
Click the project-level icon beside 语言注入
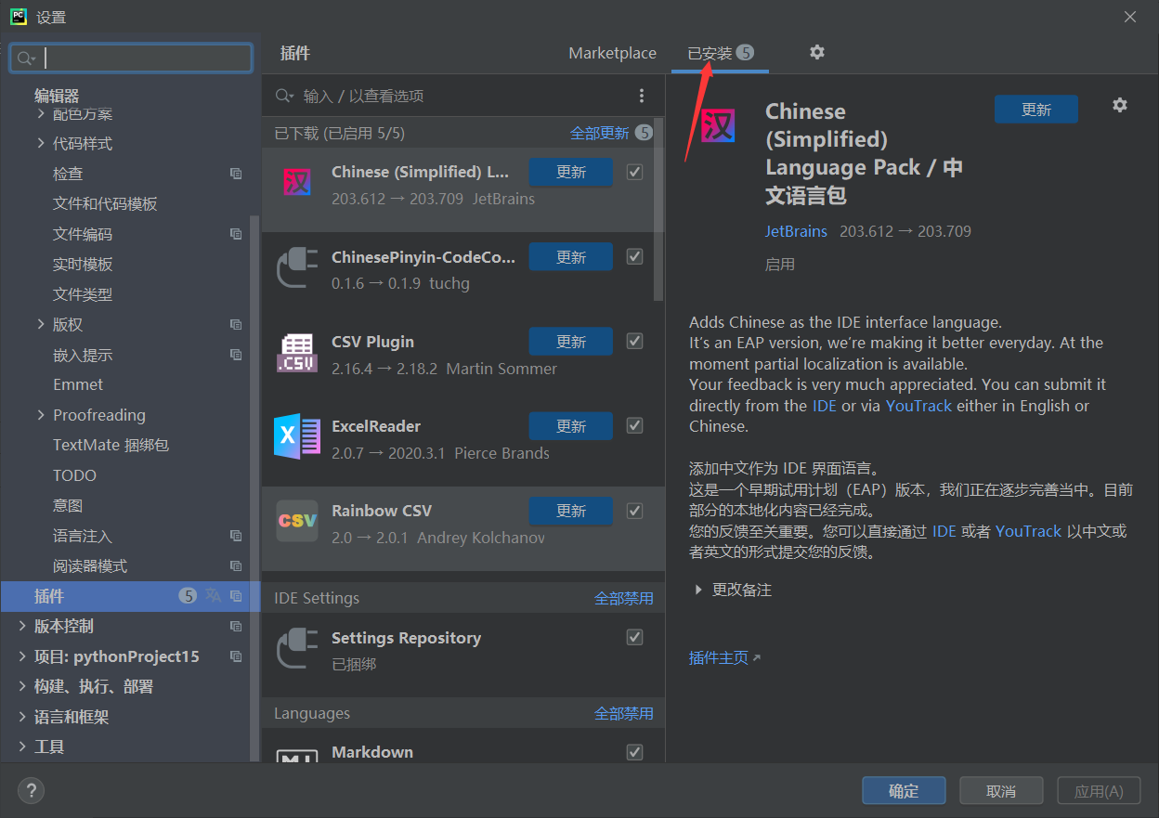tap(236, 536)
